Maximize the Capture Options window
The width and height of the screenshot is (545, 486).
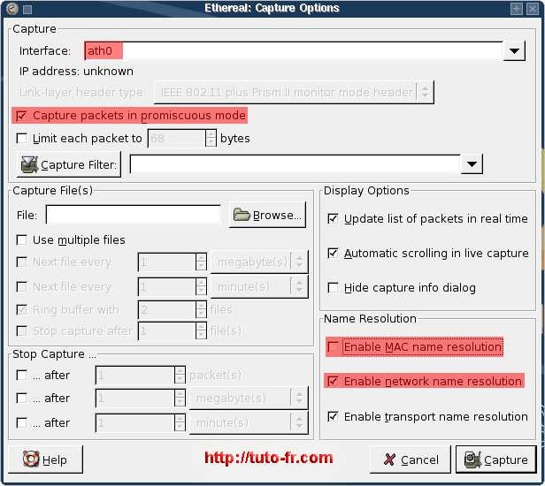point(516,9)
